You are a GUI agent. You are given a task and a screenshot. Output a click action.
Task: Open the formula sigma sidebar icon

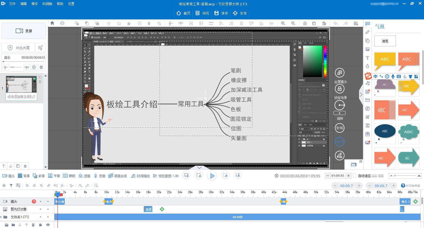[x=368, y=126]
